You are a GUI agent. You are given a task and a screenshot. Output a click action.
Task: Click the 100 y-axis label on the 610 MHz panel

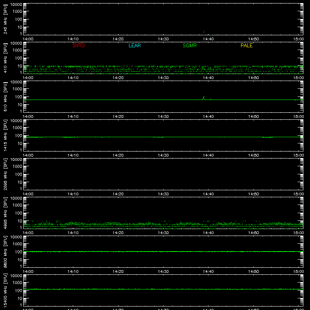click(x=19, y=97)
